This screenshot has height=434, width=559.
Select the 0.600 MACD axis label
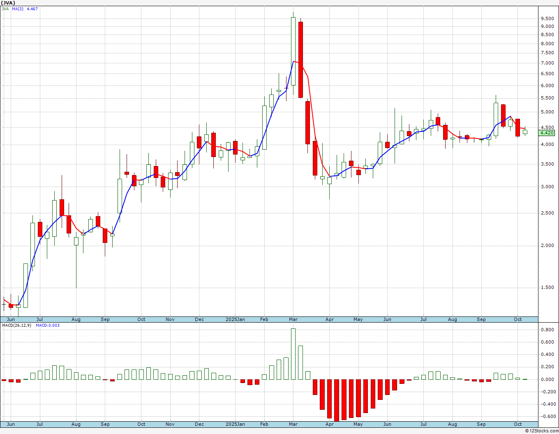(x=547, y=342)
